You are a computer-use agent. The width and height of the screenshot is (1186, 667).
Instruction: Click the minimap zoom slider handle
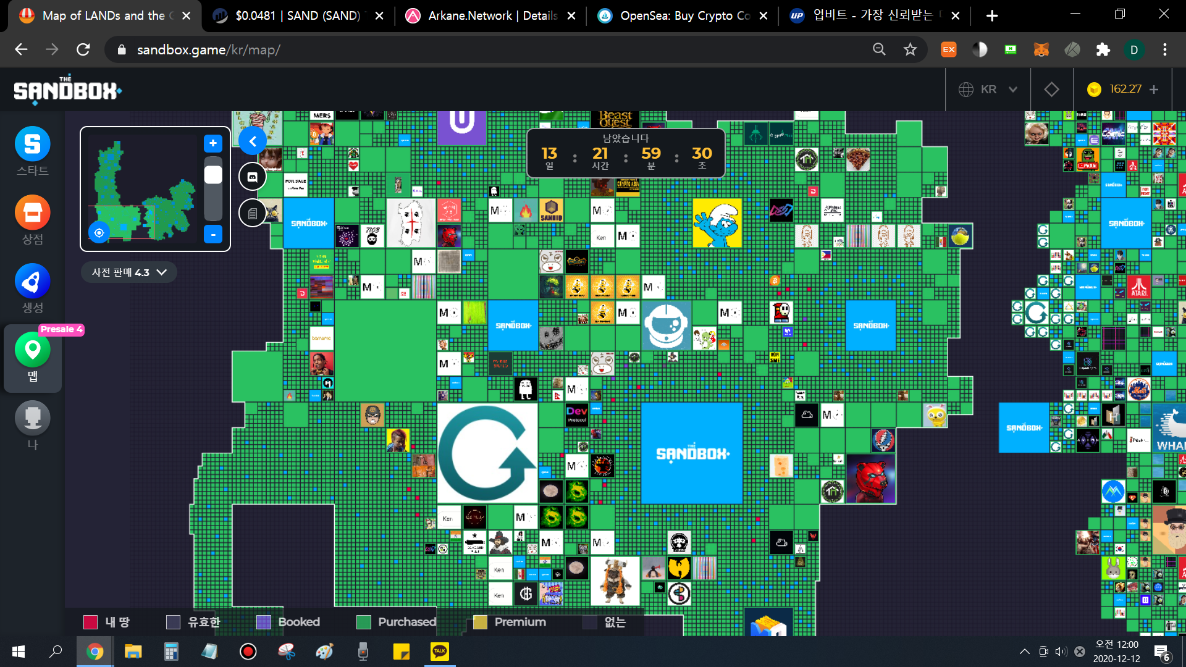[x=213, y=175]
